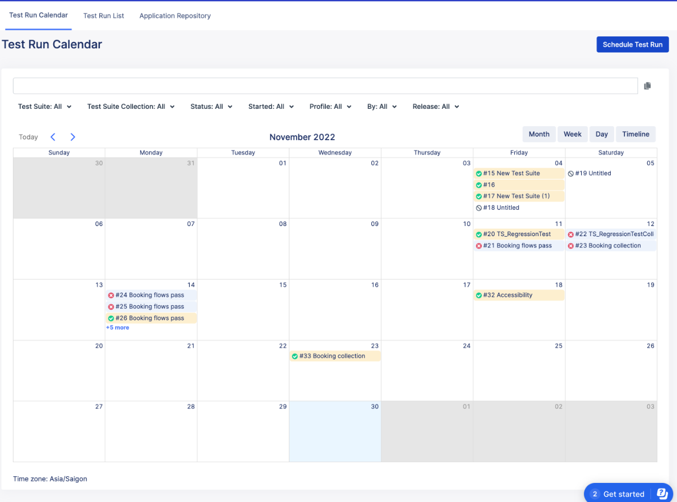Screen dimensions: 677x502
Task: Click cancelled icon of #18 Untitled
Action: click(479, 208)
